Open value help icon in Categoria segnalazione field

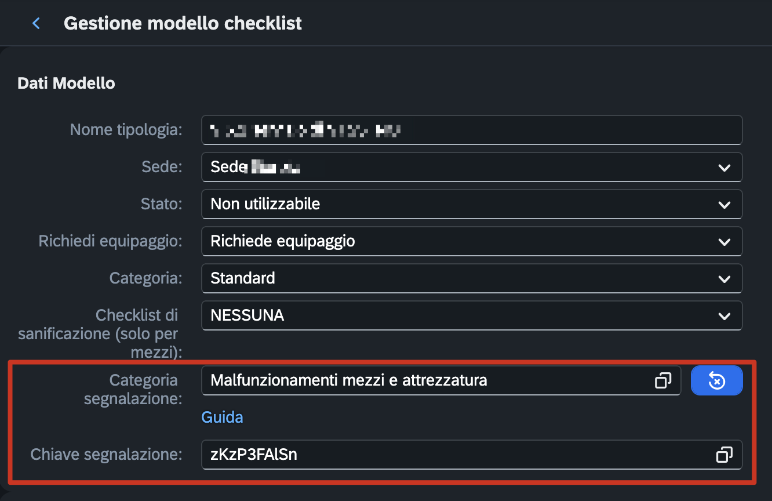click(662, 380)
